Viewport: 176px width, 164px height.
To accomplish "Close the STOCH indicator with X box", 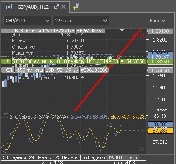I will pos(6,116).
